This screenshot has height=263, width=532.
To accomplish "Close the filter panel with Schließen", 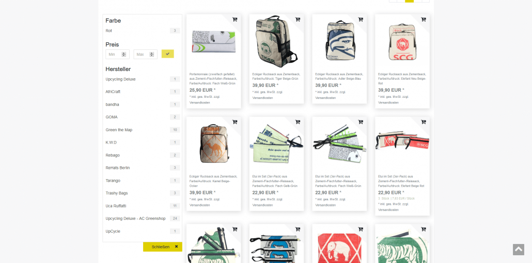I will [x=163, y=247].
